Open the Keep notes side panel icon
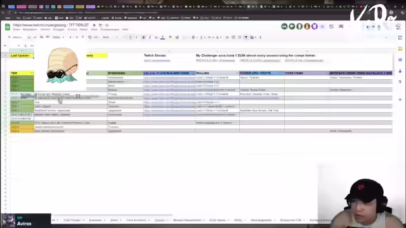This screenshot has height=228, width=406. 400,49
